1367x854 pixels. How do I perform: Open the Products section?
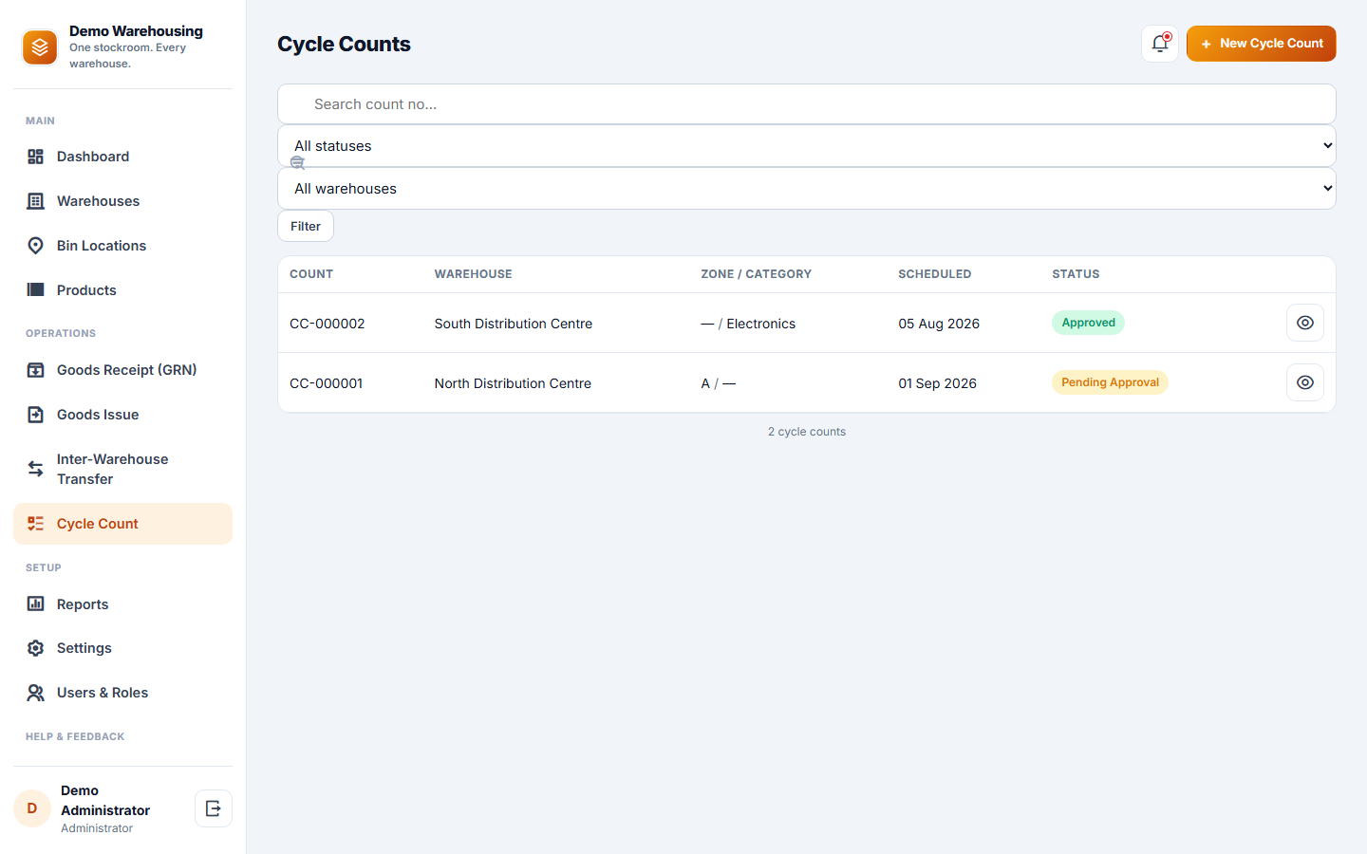point(122,290)
